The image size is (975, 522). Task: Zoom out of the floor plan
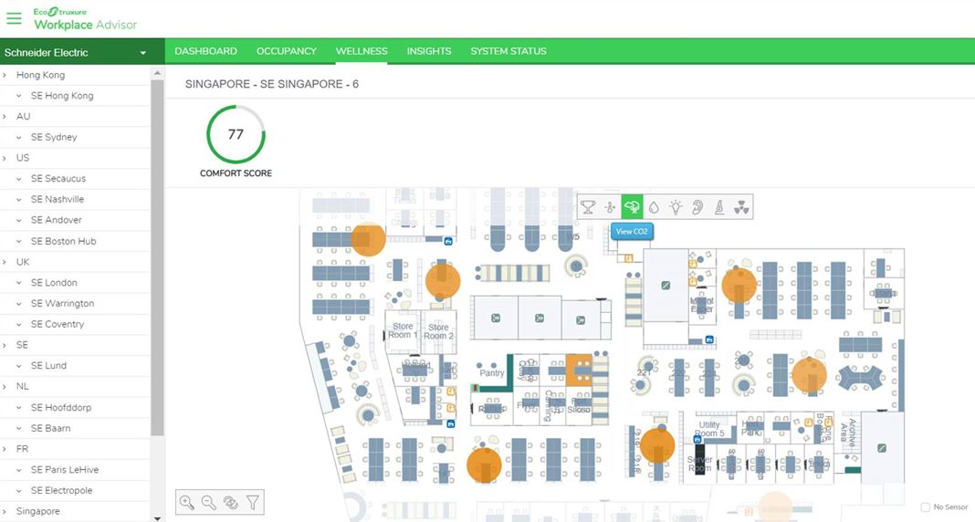pos(208,502)
